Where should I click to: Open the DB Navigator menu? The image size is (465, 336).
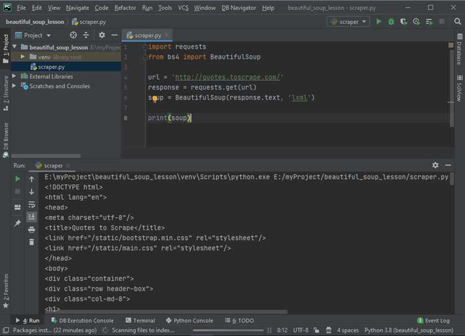tap(239, 8)
